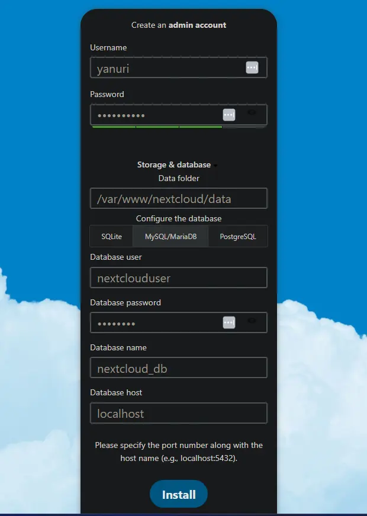
Task: Focus the admin Password input field
Action: point(179,115)
